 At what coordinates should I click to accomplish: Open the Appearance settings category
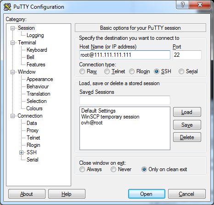click(x=39, y=79)
